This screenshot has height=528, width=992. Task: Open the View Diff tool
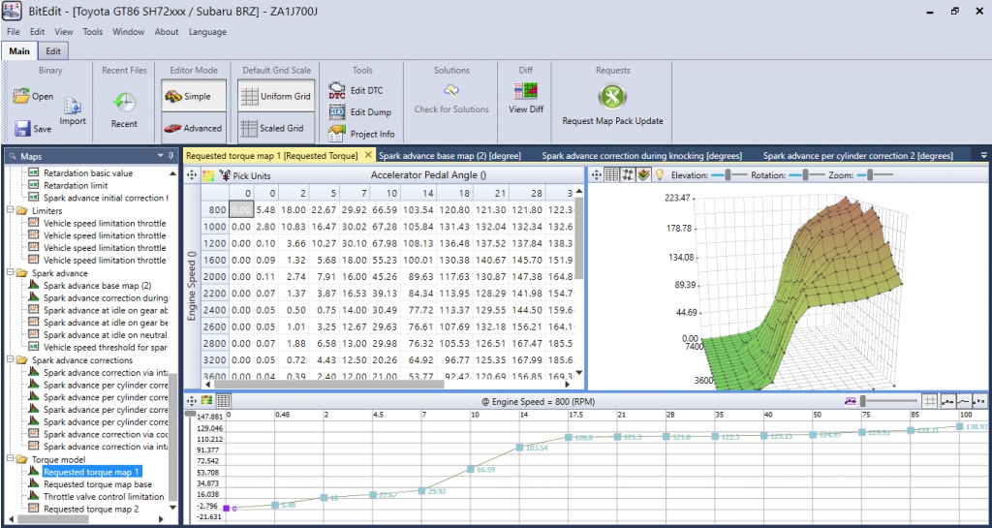[x=526, y=91]
